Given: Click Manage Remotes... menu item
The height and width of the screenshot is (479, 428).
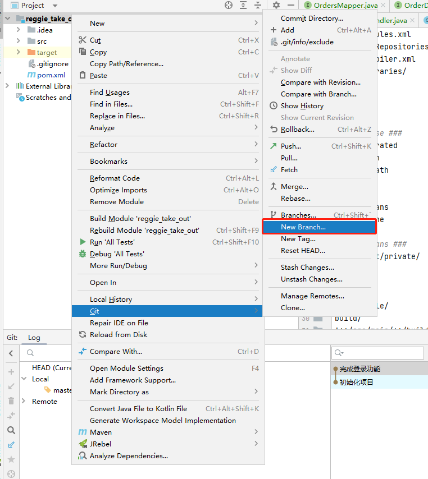Looking at the screenshot, I should point(320,296).
